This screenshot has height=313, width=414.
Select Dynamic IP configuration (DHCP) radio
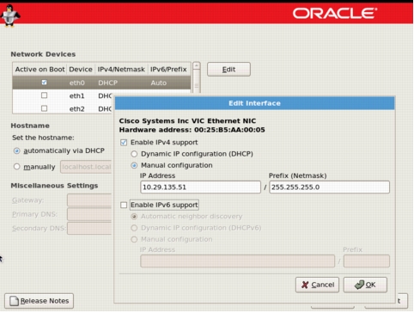click(134, 154)
